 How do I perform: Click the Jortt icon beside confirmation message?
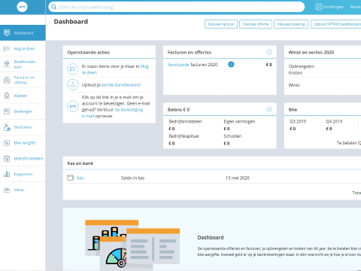pos(73,106)
